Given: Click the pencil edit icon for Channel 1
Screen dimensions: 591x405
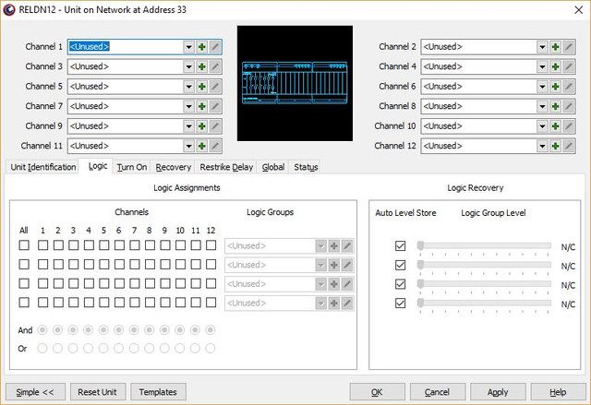Looking at the screenshot, I should (x=215, y=47).
